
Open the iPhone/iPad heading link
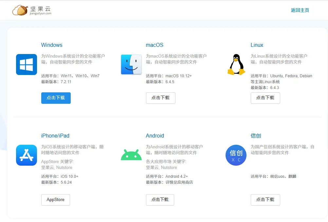(x=55, y=136)
